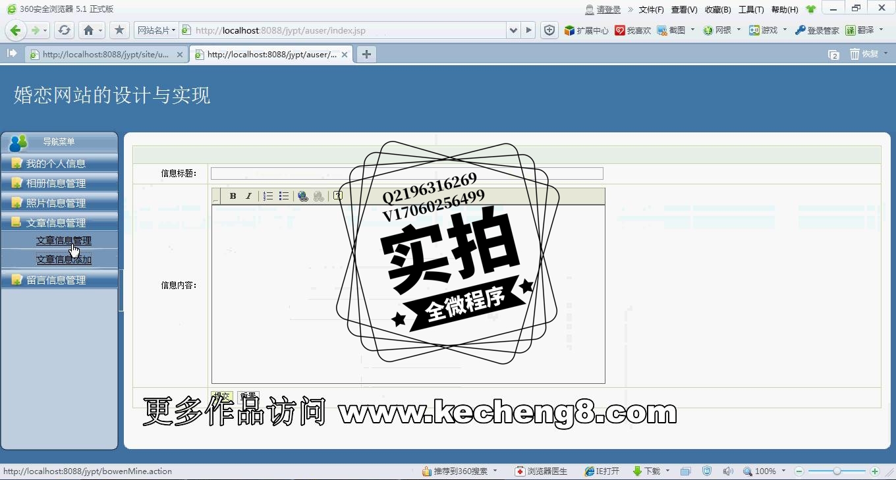Open the 查看(V) menu

pyautogui.click(x=684, y=9)
